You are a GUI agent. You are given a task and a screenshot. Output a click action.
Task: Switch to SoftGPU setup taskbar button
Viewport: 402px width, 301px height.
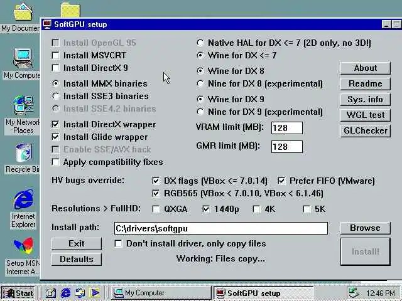263,293
